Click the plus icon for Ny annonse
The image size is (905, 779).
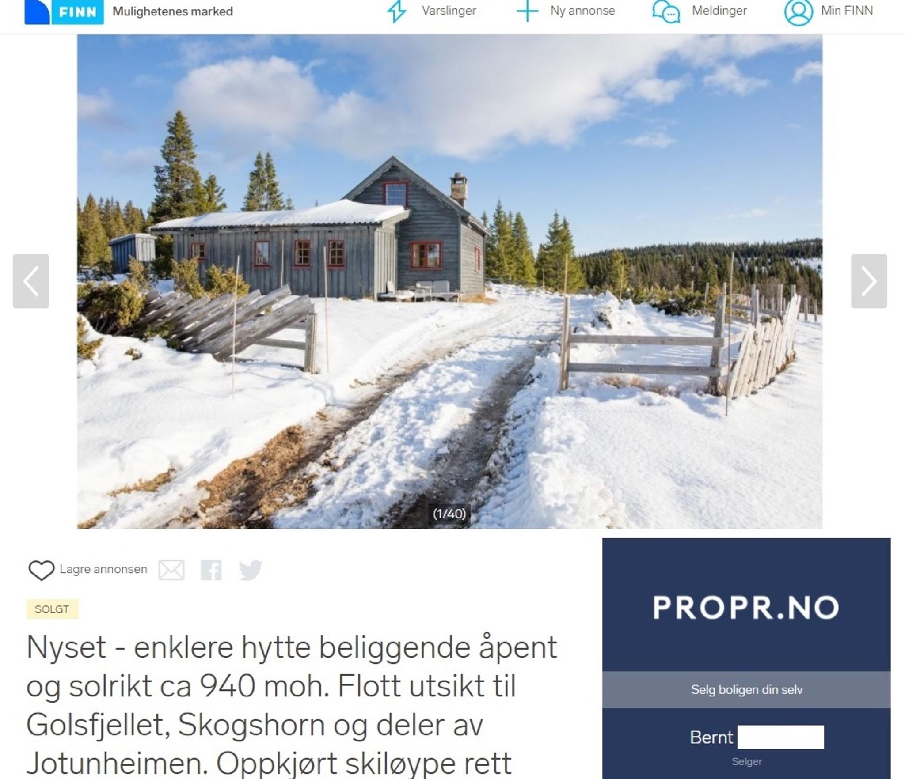527,11
